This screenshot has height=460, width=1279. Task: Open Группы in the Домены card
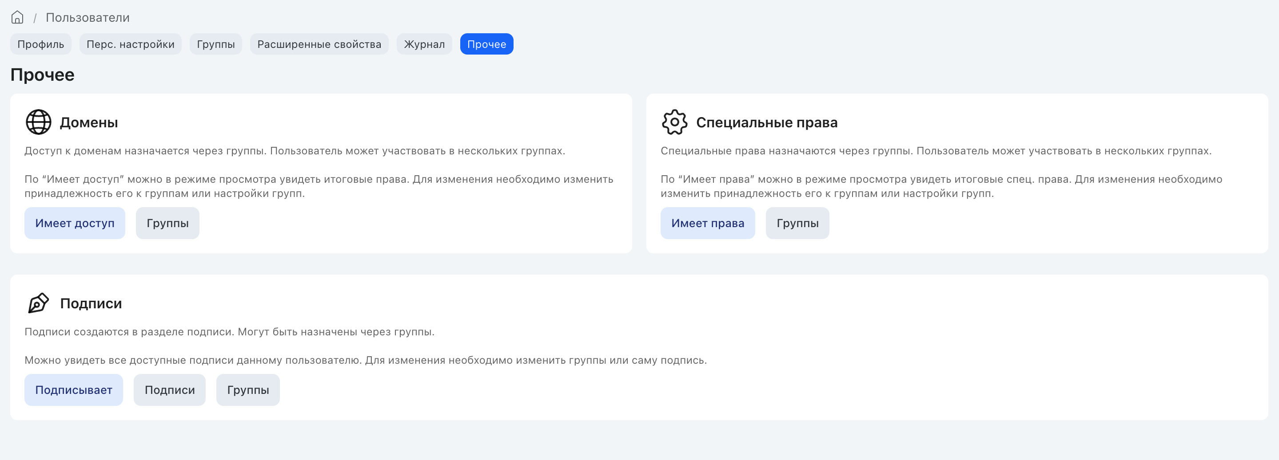168,223
